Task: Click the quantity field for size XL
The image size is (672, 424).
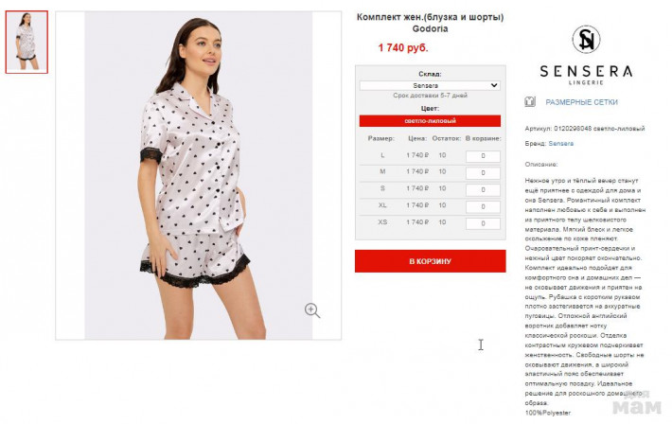Action: coord(483,206)
